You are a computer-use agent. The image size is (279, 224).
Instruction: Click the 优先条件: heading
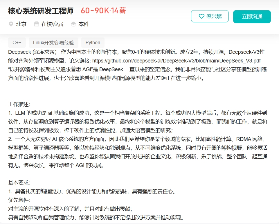pos(19,200)
